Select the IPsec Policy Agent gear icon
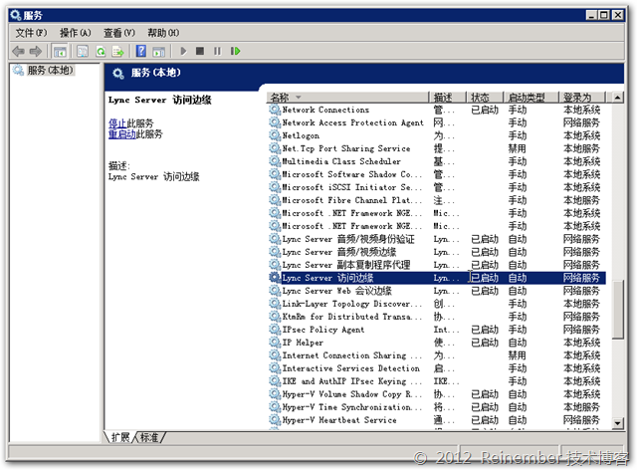The image size is (637, 470). 275,330
